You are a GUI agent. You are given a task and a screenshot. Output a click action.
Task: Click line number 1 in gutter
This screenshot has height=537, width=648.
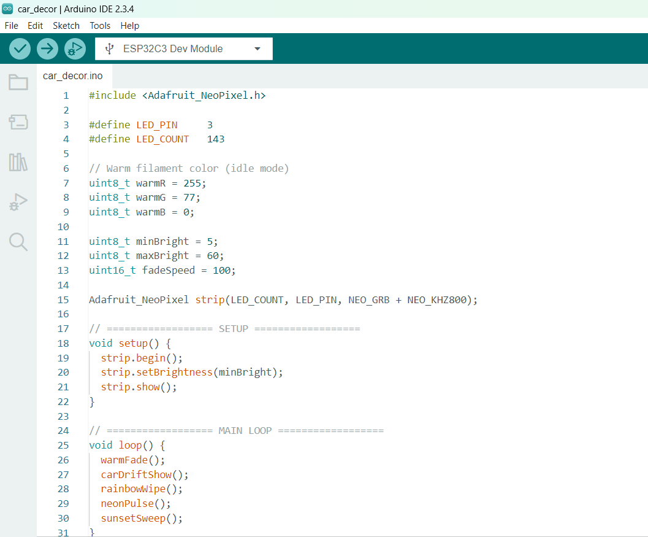point(66,96)
